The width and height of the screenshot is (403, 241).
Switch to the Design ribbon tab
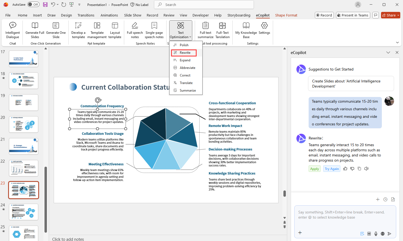66,15
